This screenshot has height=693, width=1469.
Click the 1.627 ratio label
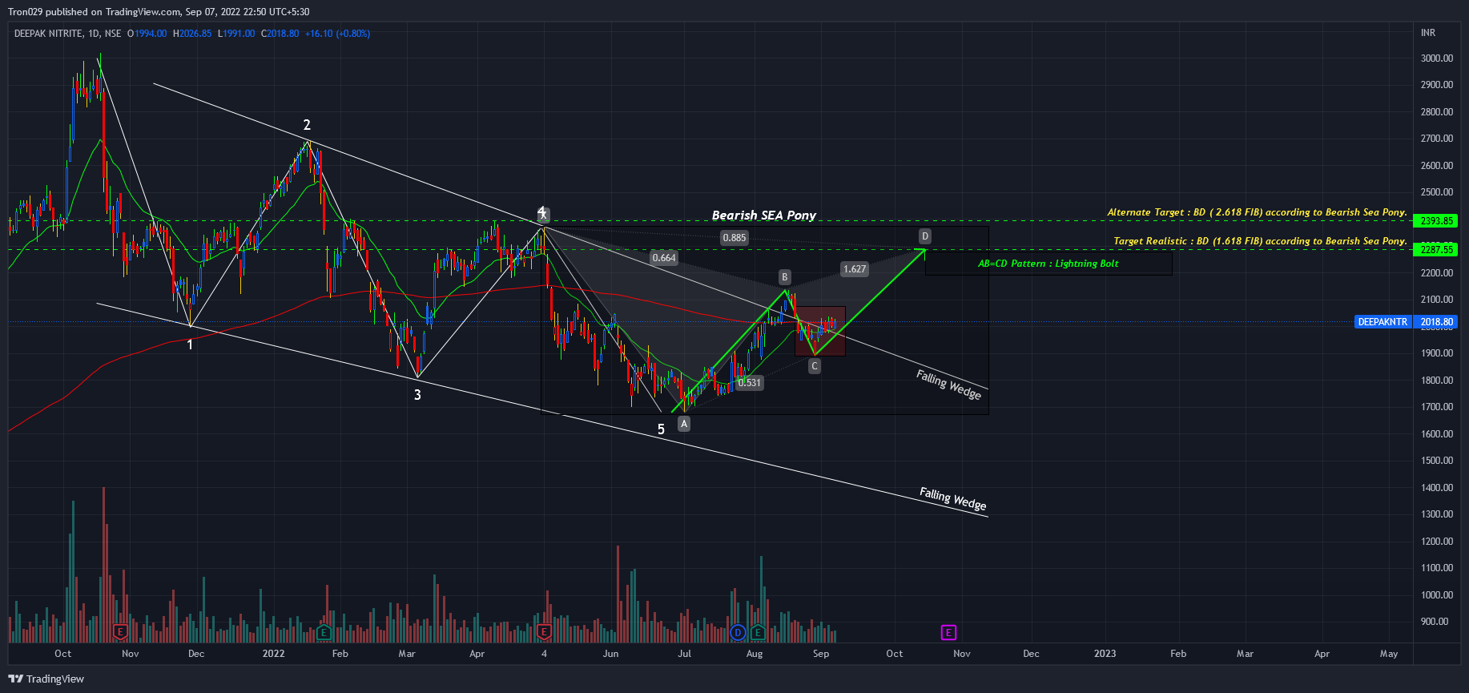[855, 269]
